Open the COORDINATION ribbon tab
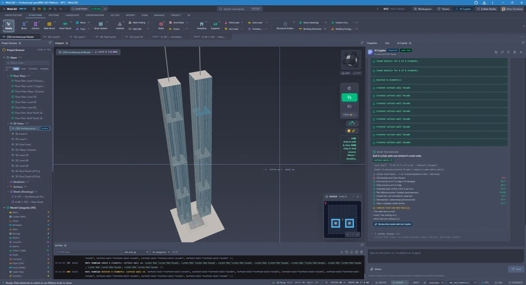 (95, 15)
